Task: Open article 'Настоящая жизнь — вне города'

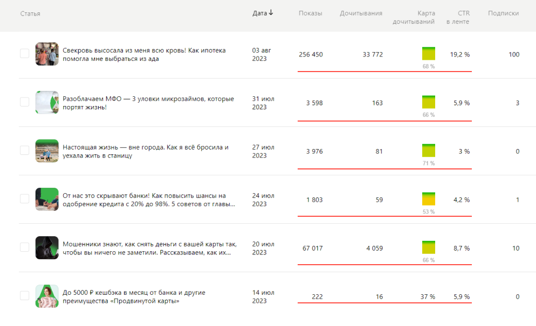Action: (x=146, y=151)
